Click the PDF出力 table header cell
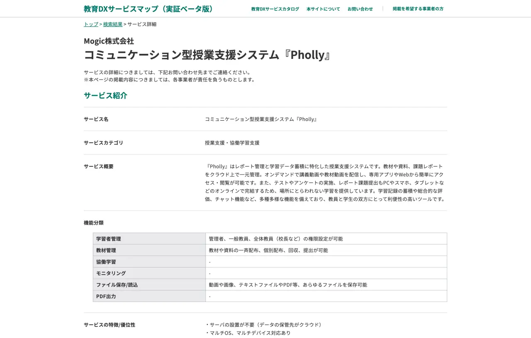531x338 pixels. coord(149,296)
